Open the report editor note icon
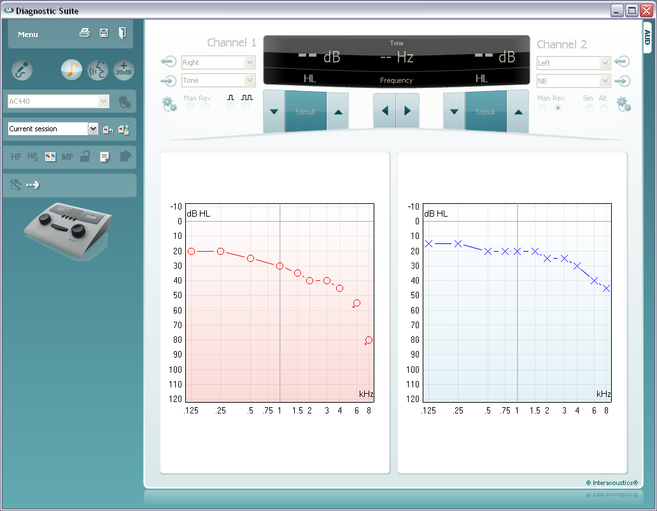This screenshot has height=511, width=657. pos(105,157)
